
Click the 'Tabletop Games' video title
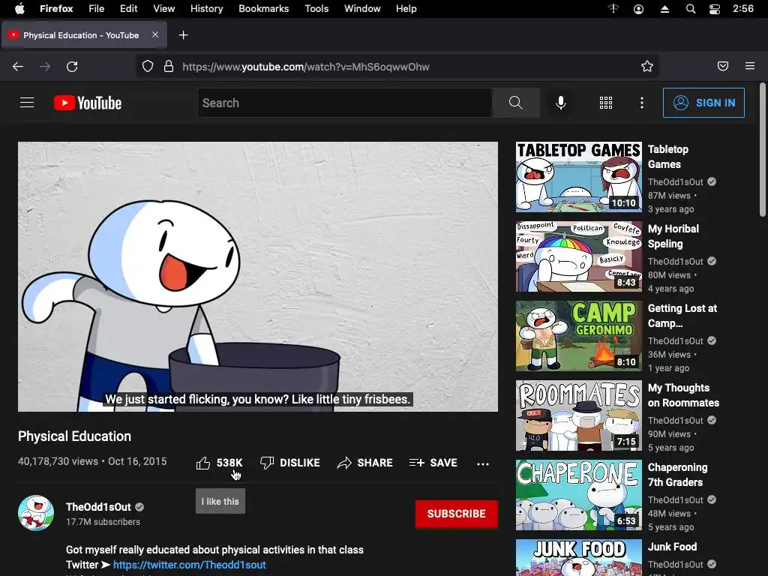668,157
